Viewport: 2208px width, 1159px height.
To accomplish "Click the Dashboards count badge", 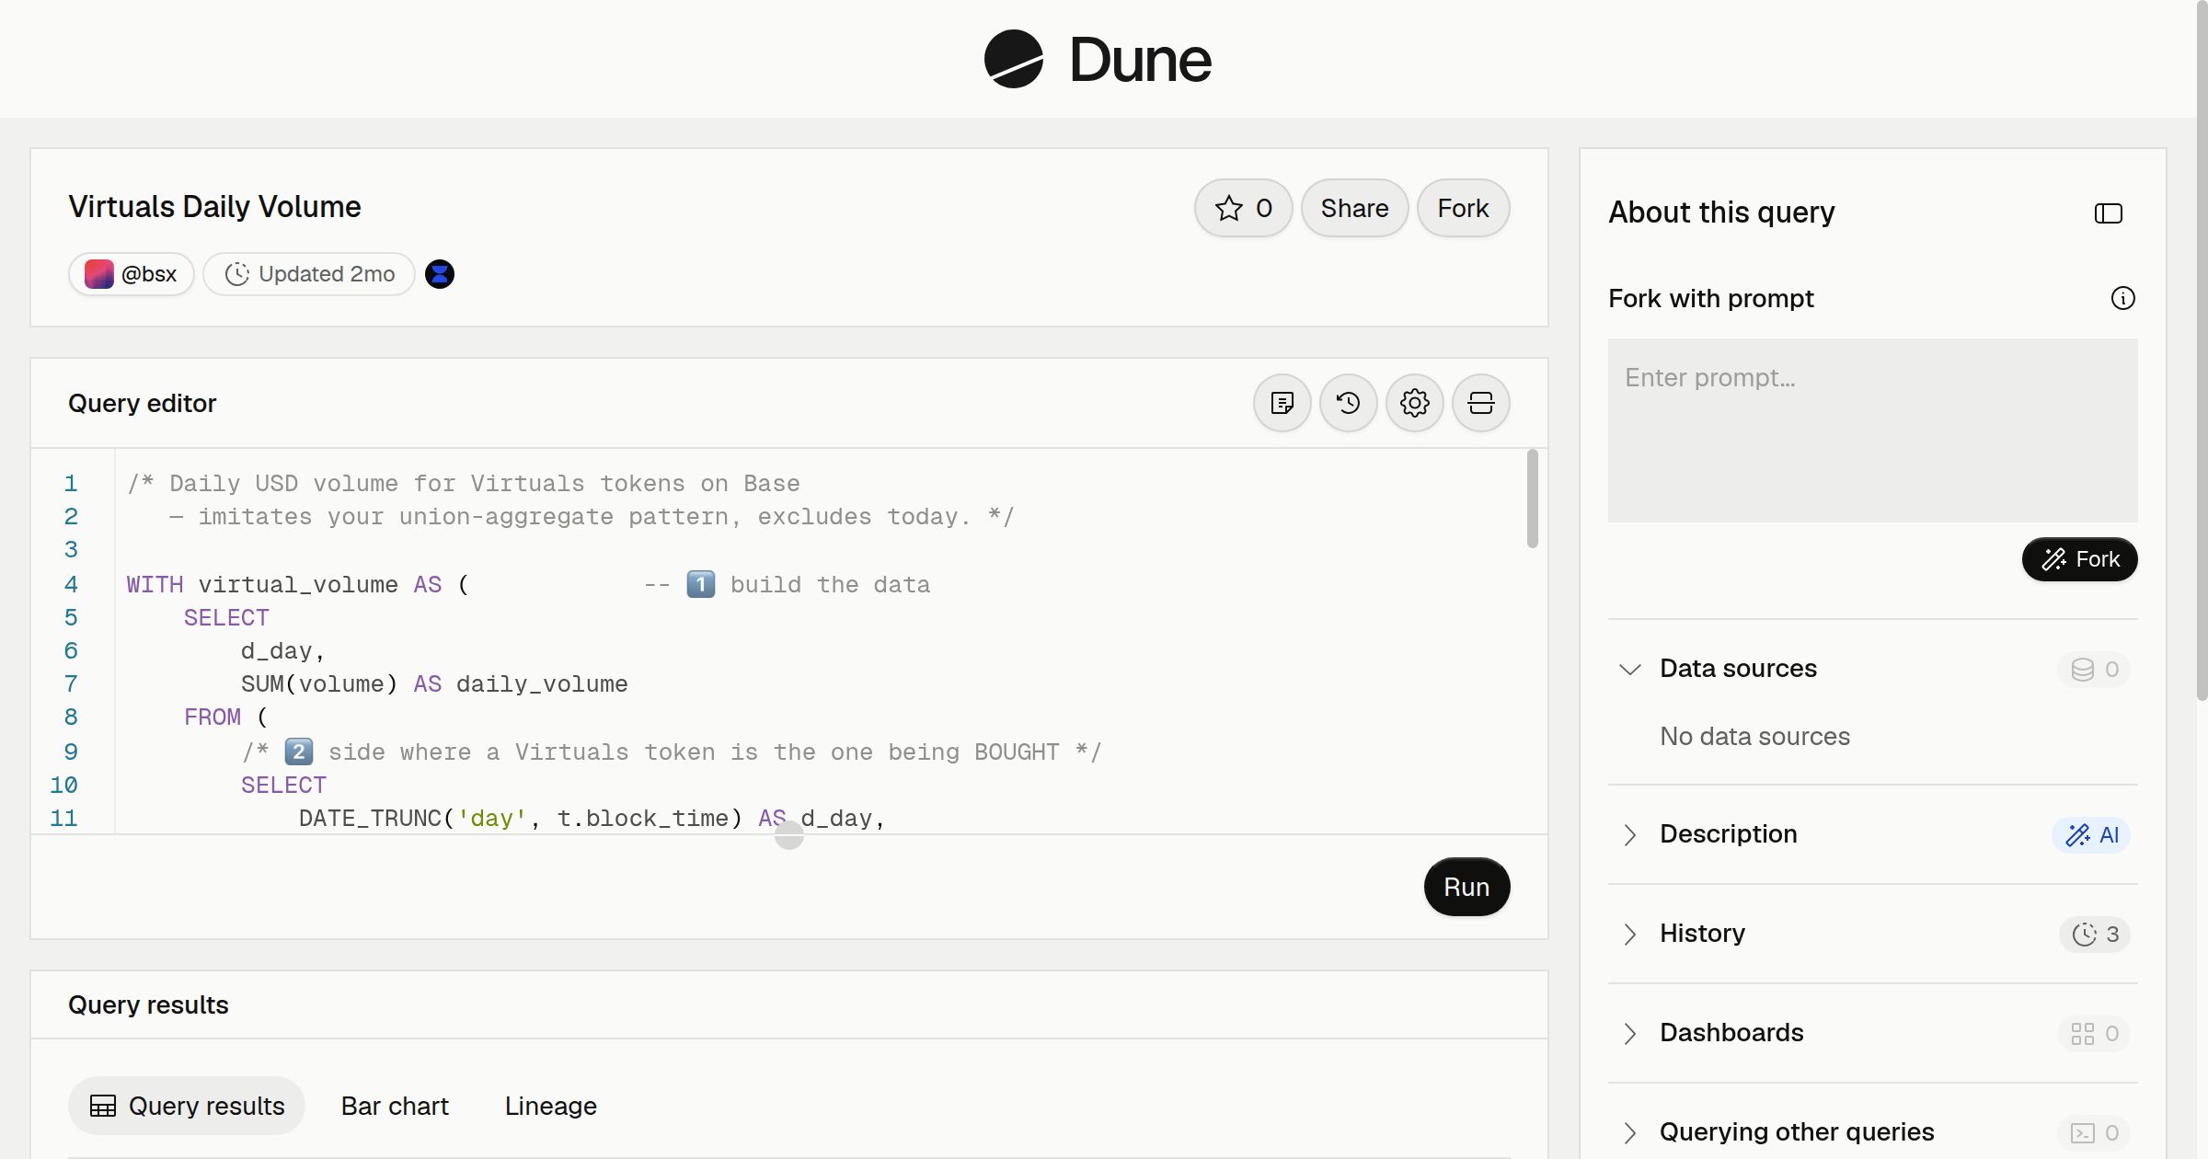I will coord(2094,1033).
